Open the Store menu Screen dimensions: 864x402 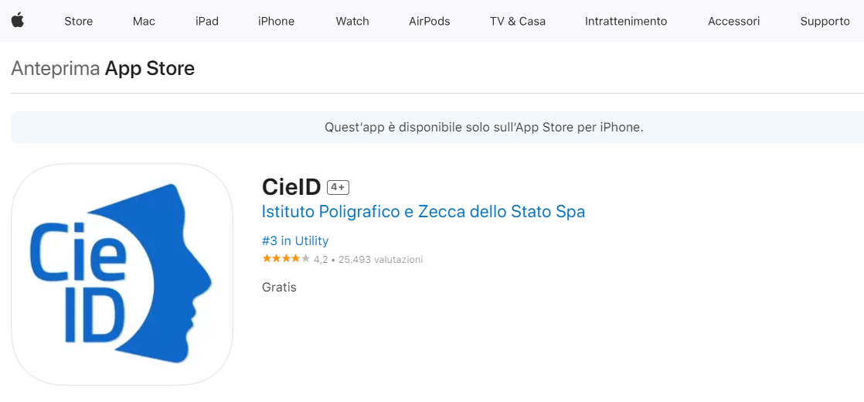tap(79, 22)
